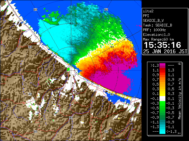Click the letter "T" below the legend
Screen dimensions: 189x141
coord(180,133)
